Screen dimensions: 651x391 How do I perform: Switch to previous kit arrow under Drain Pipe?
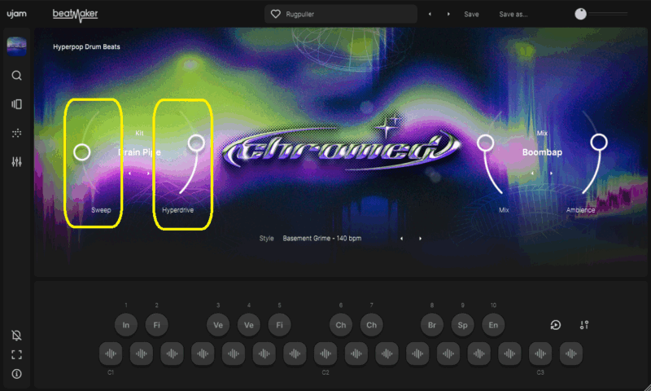(129, 174)
